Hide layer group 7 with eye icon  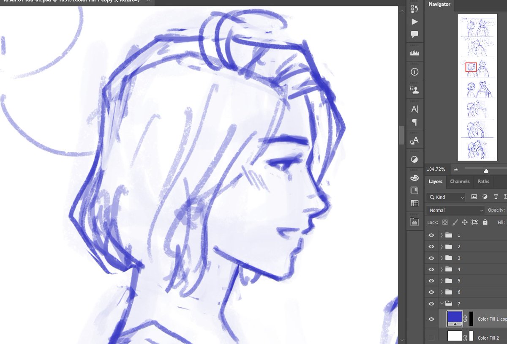[x=431, y=303]
